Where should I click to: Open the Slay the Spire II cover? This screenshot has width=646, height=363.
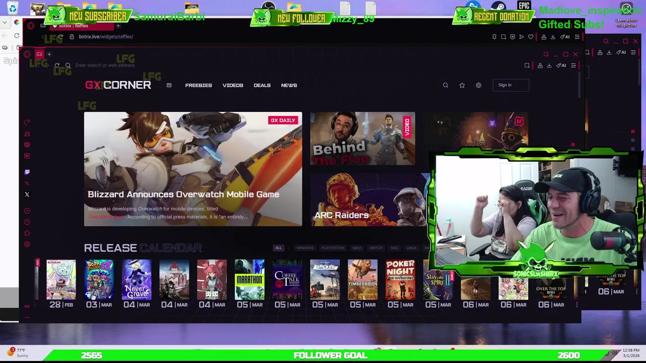(438, 279)
